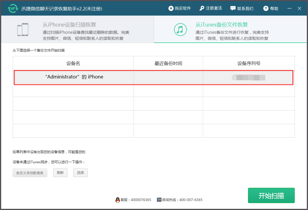Click the 客服 number 4000076365
Screen dimensions: 308x210
click(141, 200)
